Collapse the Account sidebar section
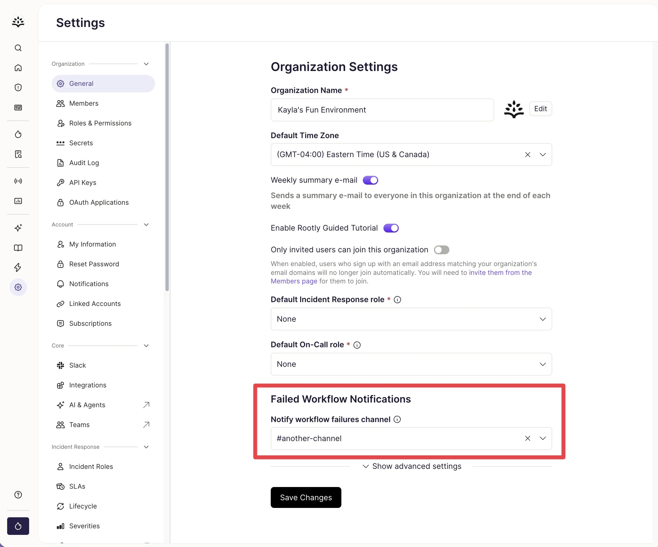The height and width of the screenshot is (547, 658). [x=146, y=225]
